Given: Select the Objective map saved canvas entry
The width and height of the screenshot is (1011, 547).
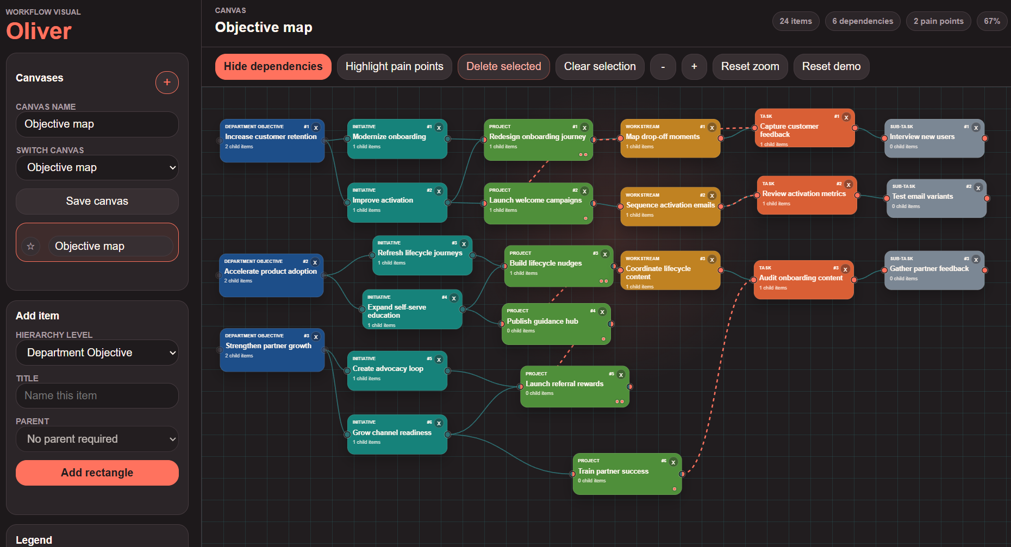Looking at the screenshot, I should pyautogui.click(x=111, y=246).
